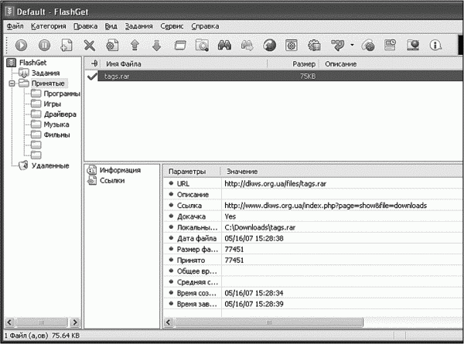Screen dimensions: 464x344
Task: Select the Фильмы folder
Action: 56,135
